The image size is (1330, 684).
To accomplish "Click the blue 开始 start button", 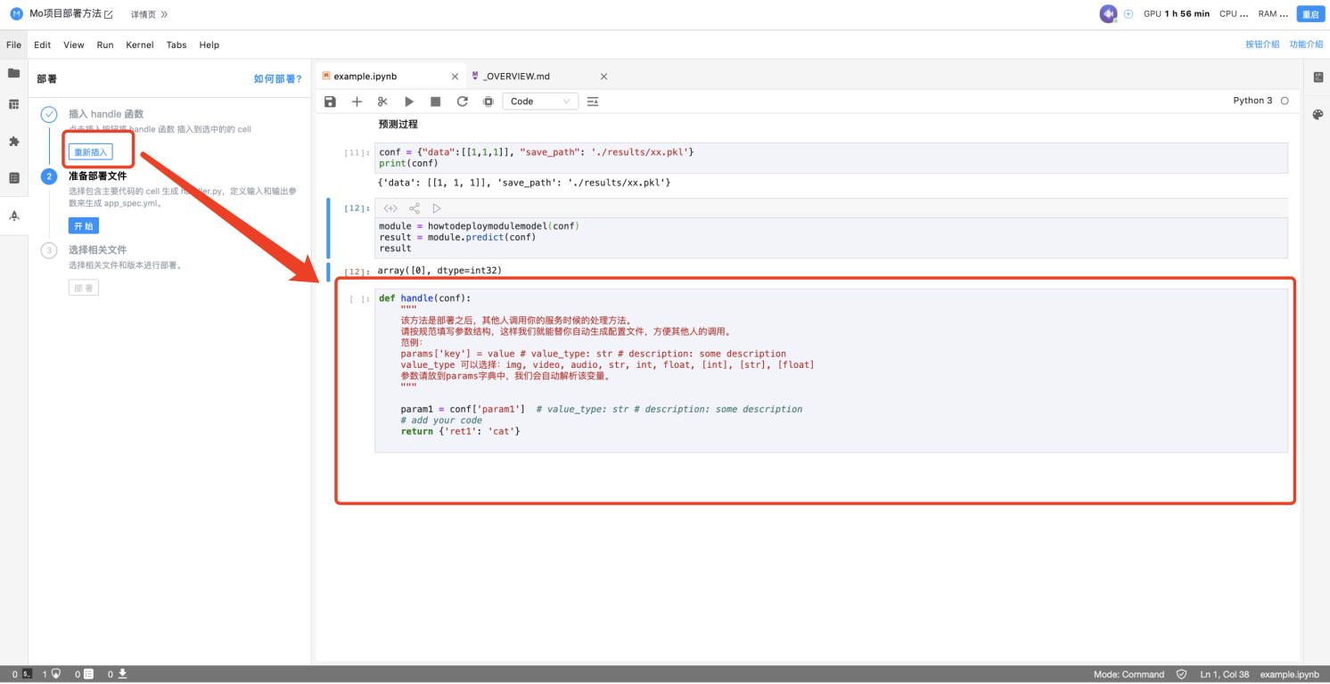I will click(84, 226).
